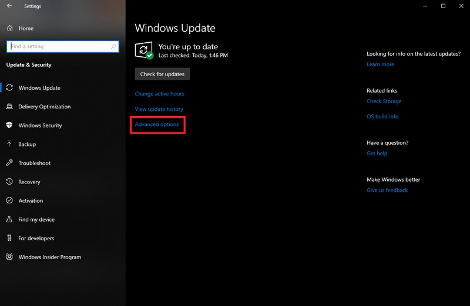
Task: Go to For developers section
Action: (36, 238)
